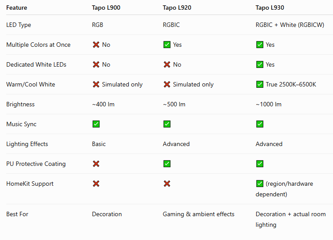Click L900 Music Sync green checkmark

pyautogui.click(x=96, y=124)
